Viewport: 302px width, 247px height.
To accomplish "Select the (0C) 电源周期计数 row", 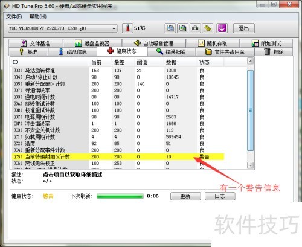I will 118,117.
